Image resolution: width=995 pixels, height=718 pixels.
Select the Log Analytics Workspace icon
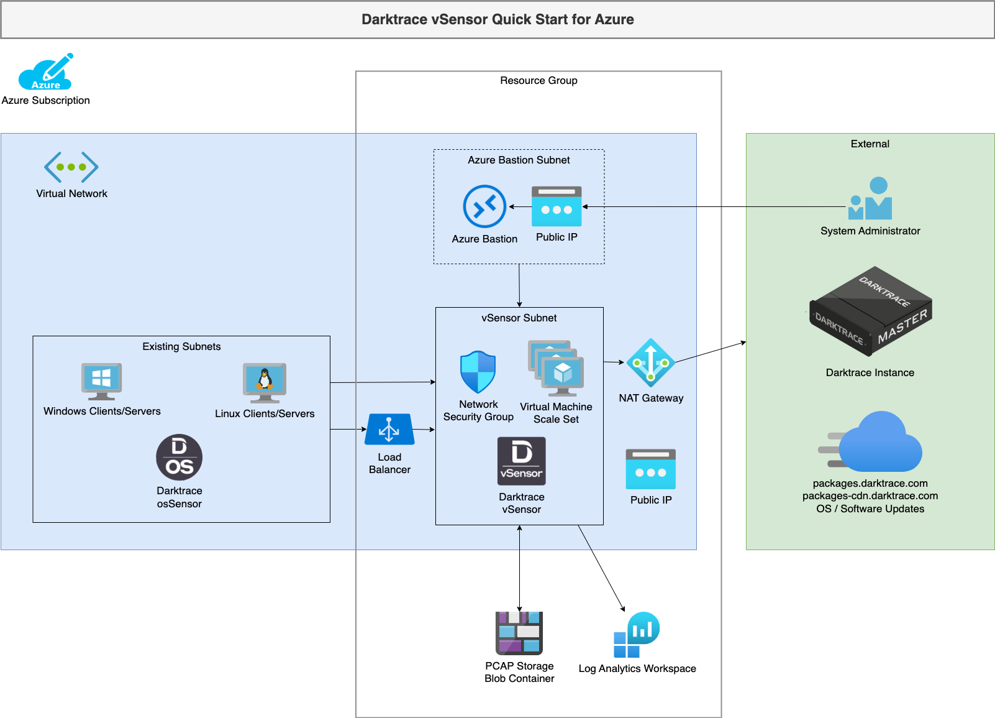[637, 635]
